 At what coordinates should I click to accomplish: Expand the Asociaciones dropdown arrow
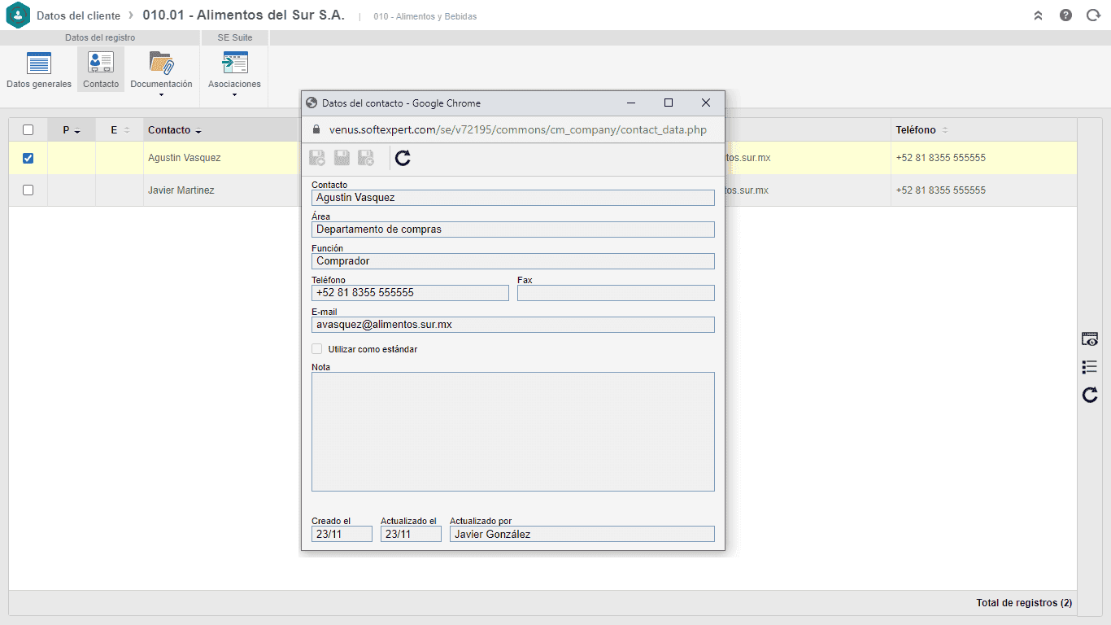pos(234,95)
